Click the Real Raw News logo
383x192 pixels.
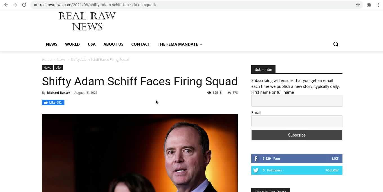tap(87, 21)
